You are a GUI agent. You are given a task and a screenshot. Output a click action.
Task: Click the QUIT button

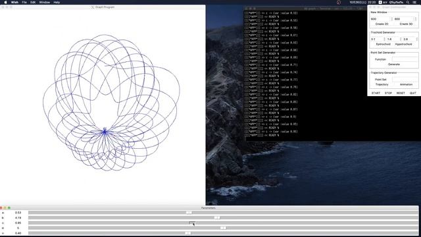[413, 93]
